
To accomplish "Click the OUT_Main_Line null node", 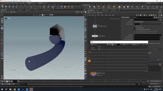I will [x=95, y=26].
